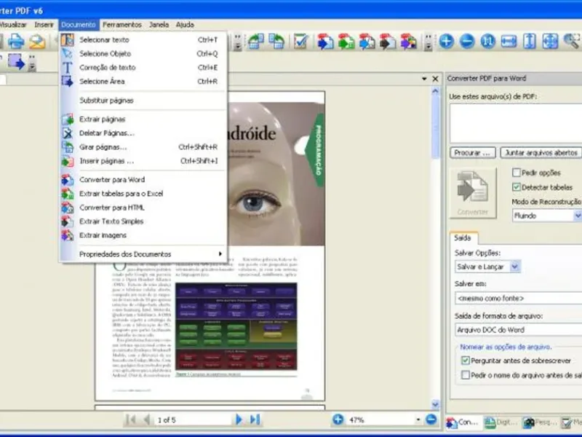Toggle Perguntar antes de sobrescrever checkbox

(465, 360)
